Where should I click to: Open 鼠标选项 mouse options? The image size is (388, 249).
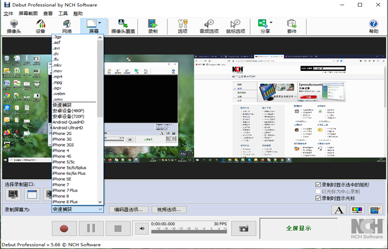click(236, 26)
